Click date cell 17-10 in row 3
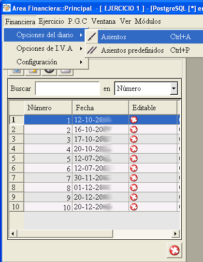 pos(101,139)
